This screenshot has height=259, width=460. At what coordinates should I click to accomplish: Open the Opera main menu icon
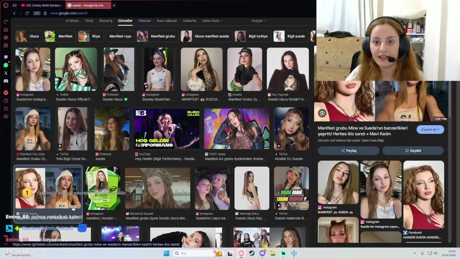click(x=6, y=5)
